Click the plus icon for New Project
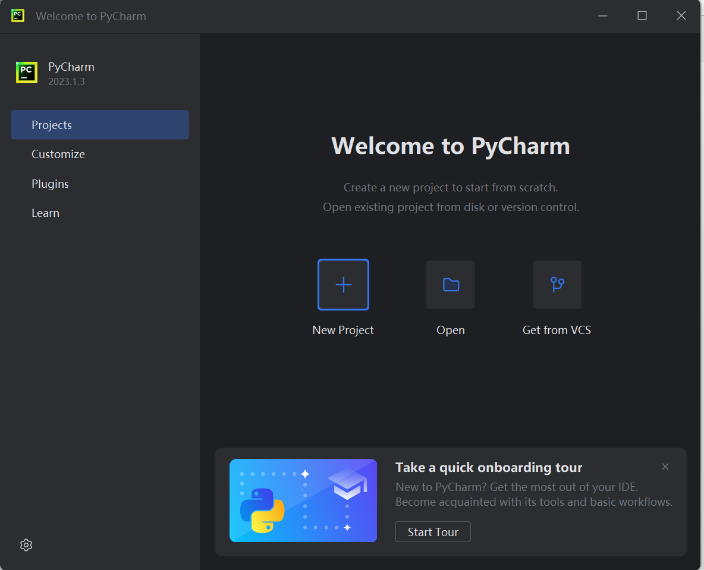704x570 pixels. tap(343, 285)
